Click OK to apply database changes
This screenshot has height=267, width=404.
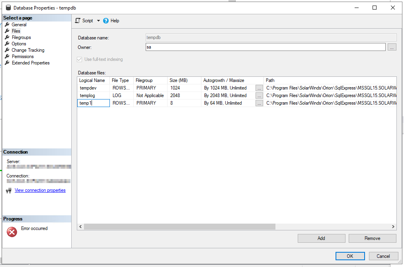pos(350,256)
